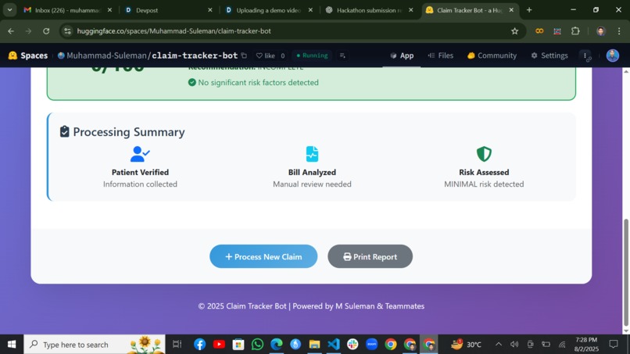Open the Muhammad-Suleman profile link
This screenshot has width=630, height=354.
pos(106,55)
